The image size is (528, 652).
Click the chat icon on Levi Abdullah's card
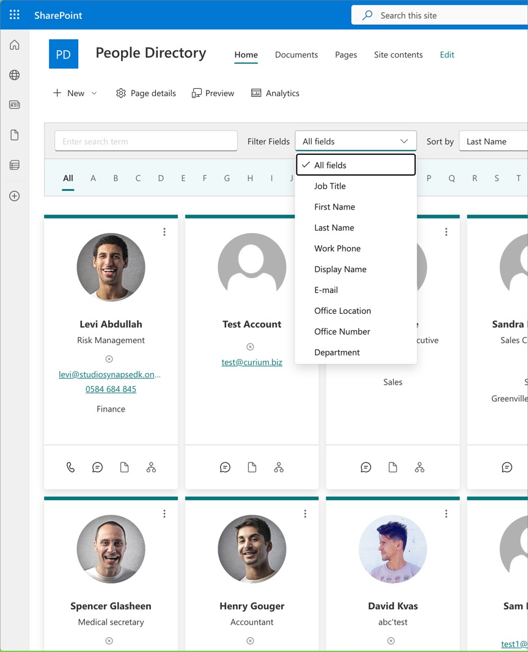click(x=97, y=467)
